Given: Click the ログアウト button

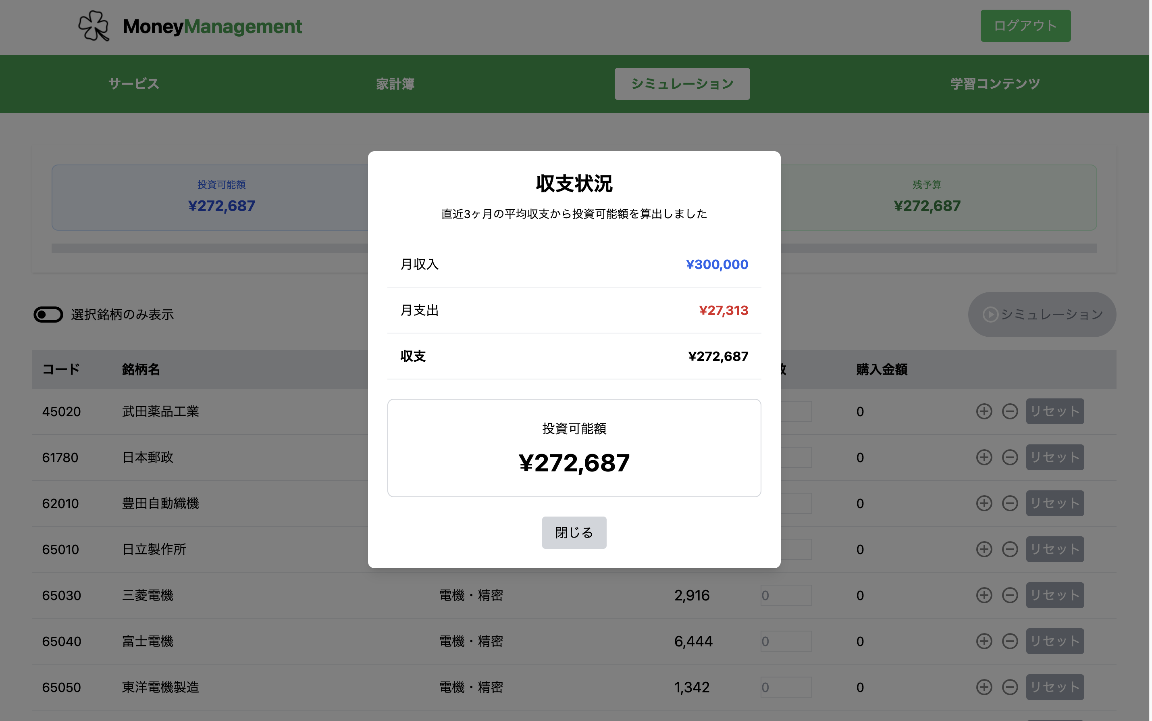Looking at the screenshot, I should (x=1025, y=26).
